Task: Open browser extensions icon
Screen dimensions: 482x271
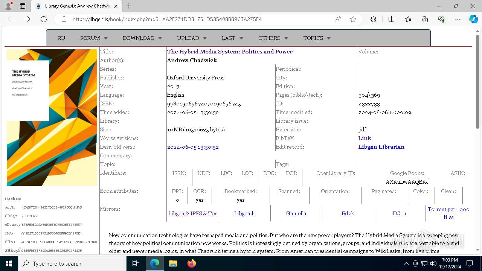Action: click(373, 19)
